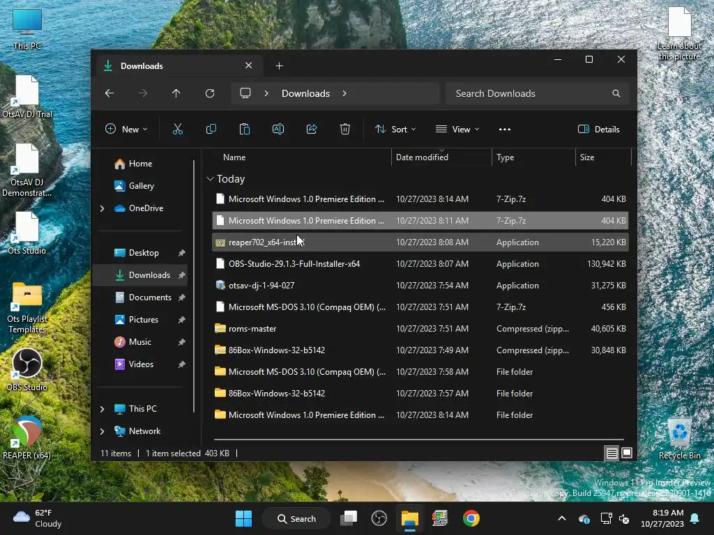714x535 pixels.
Task: Click the Search box on the taskbar
Action: [x=296, y=518]
